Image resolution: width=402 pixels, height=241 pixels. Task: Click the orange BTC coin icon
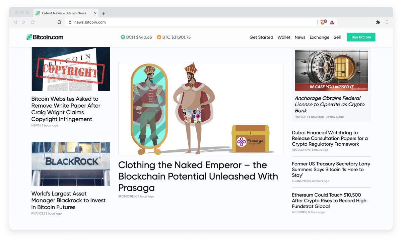(159, 37)
